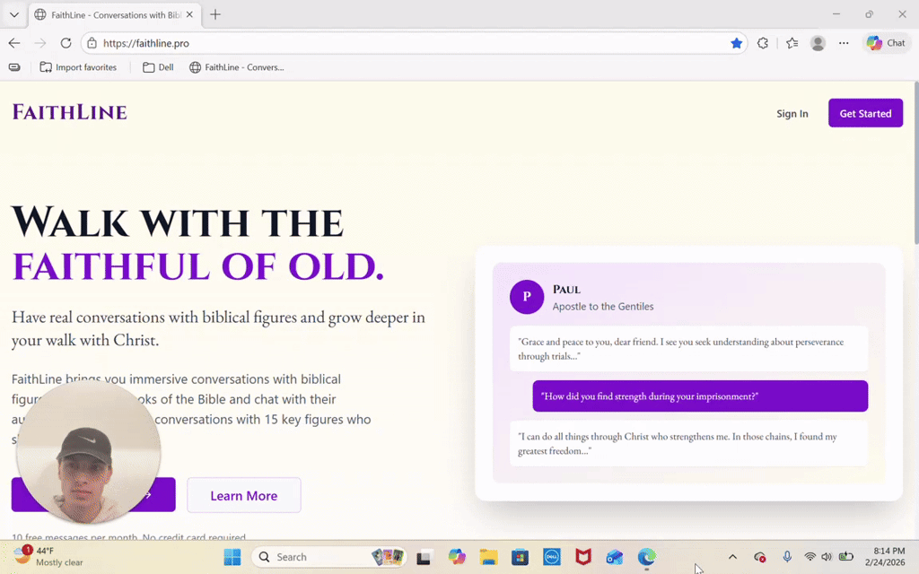
Task: Click the forward navigation arrow
Action: pos(39,43)
